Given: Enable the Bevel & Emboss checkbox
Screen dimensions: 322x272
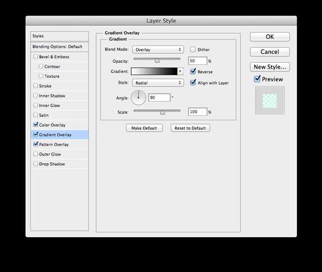Looking at the screenshot, I should pyautogui.click(x=35, y=56).
